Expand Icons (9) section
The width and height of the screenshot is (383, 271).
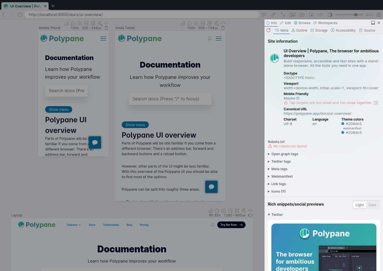pos(277,191)
